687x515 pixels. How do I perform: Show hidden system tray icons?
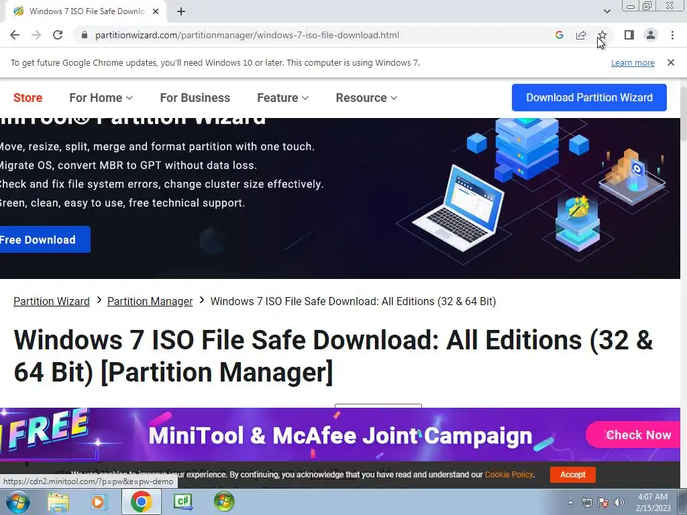[x=570, y=502]
